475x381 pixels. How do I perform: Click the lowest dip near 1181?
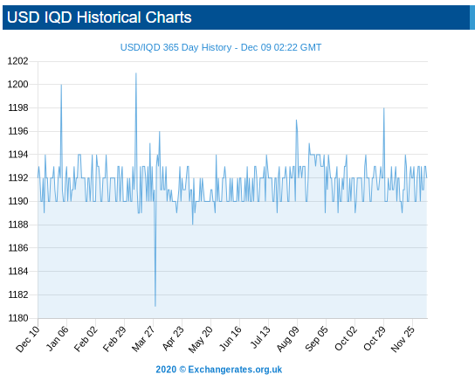click(155, 306)
